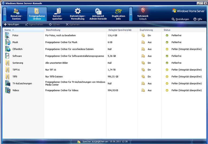The width and height of the screenshot is (208, 144).
Task: Open the Advanced Admin Konsole tab
Action: [98, 14]
